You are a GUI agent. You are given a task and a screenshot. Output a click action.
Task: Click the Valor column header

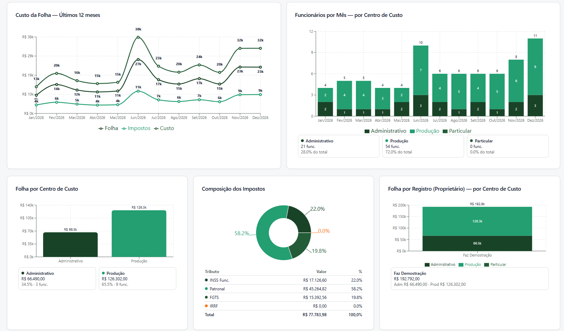[x=321, y=272]
